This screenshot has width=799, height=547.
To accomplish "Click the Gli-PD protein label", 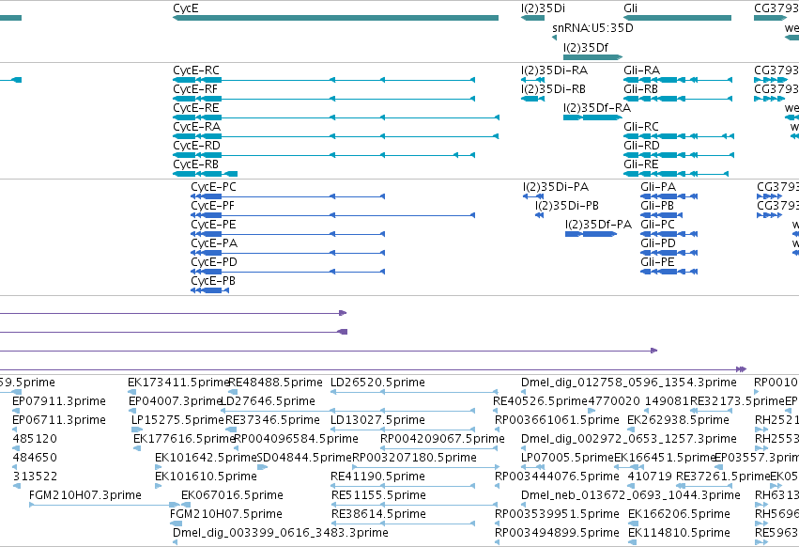I will (x=658, y=244).
